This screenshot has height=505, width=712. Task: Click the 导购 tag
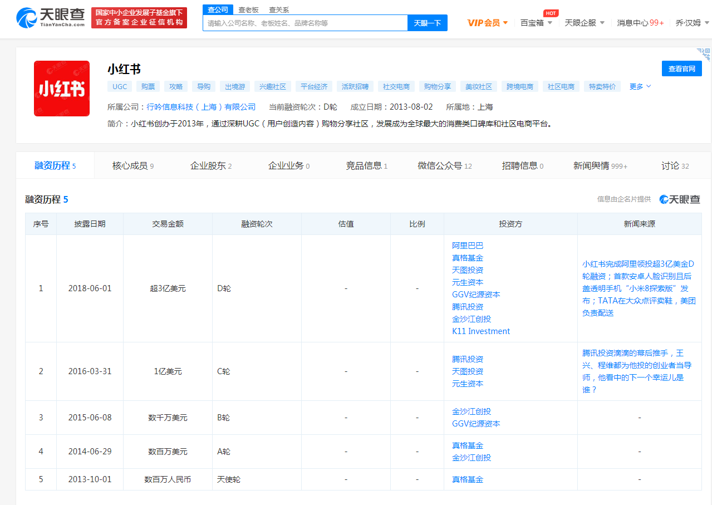[x=204, y=86]
